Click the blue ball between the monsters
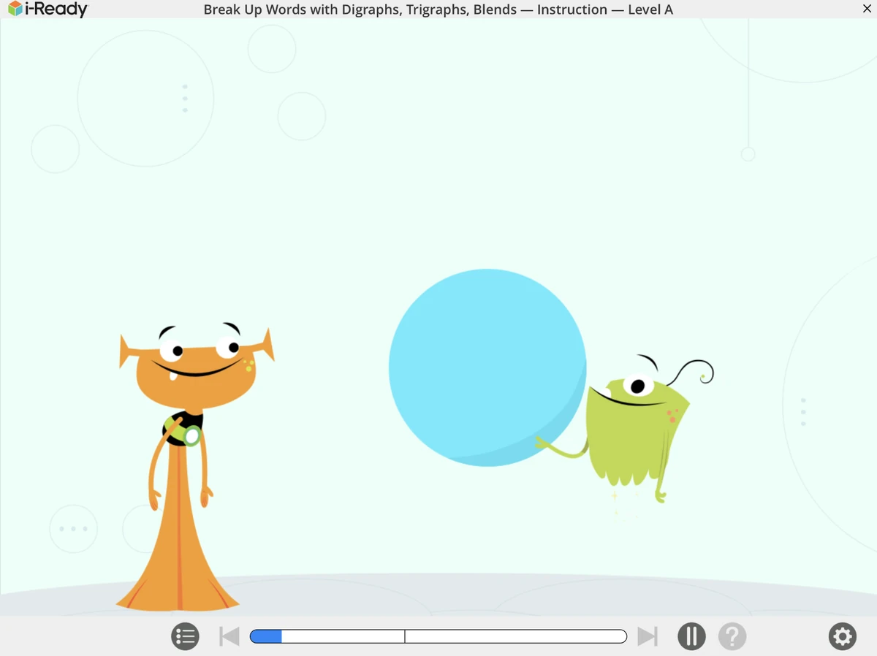Screen dimensions: 877x656 click(487, 365)
